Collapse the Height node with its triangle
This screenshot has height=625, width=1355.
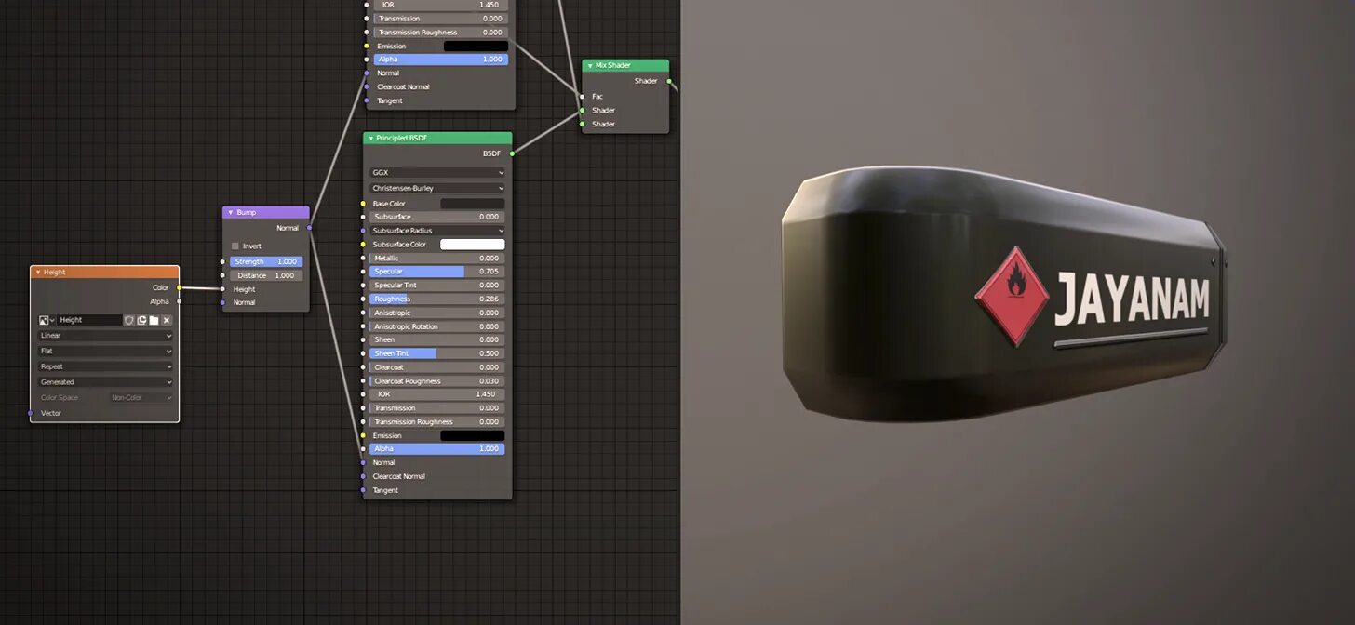(x=38, y=273)
